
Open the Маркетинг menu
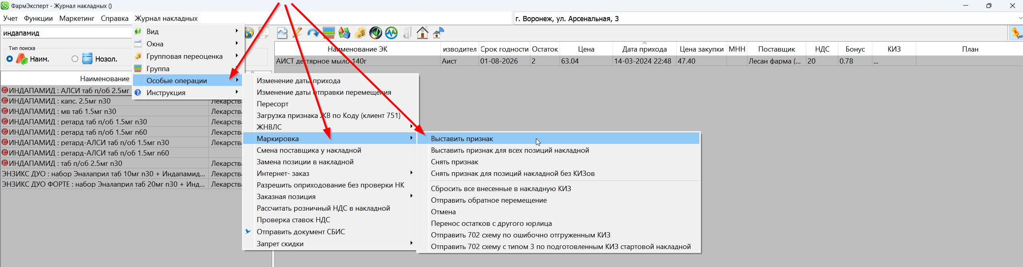[x=77, y=18]
